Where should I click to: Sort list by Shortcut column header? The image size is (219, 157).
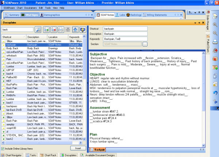(13, 37)
